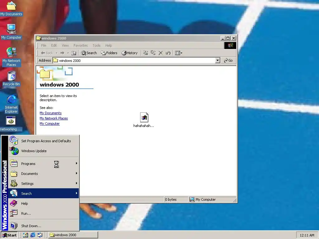
Task: Follow the My Documents link
Action: click(x=50, y=113)
